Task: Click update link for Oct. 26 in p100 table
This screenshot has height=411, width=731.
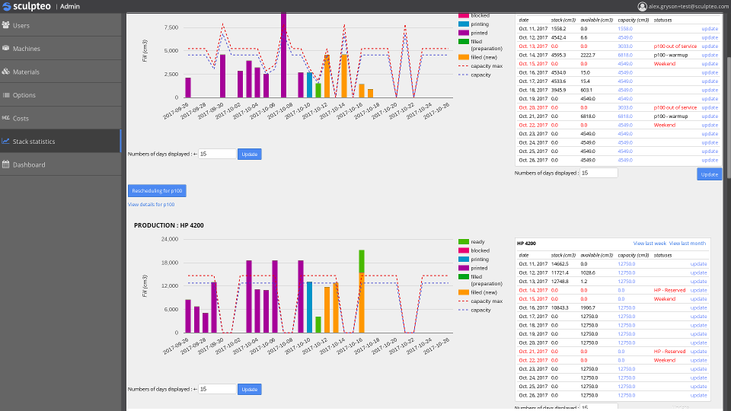Action: point(710,161)
